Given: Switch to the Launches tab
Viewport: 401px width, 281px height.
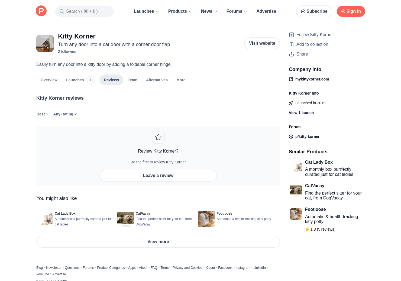Looking at the screenshot, I should 80,80.
